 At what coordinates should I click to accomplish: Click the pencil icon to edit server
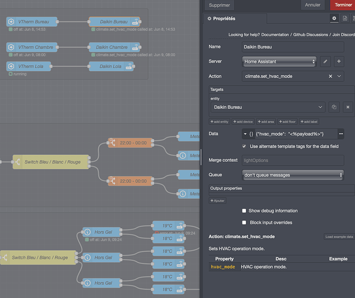(325, 62)
